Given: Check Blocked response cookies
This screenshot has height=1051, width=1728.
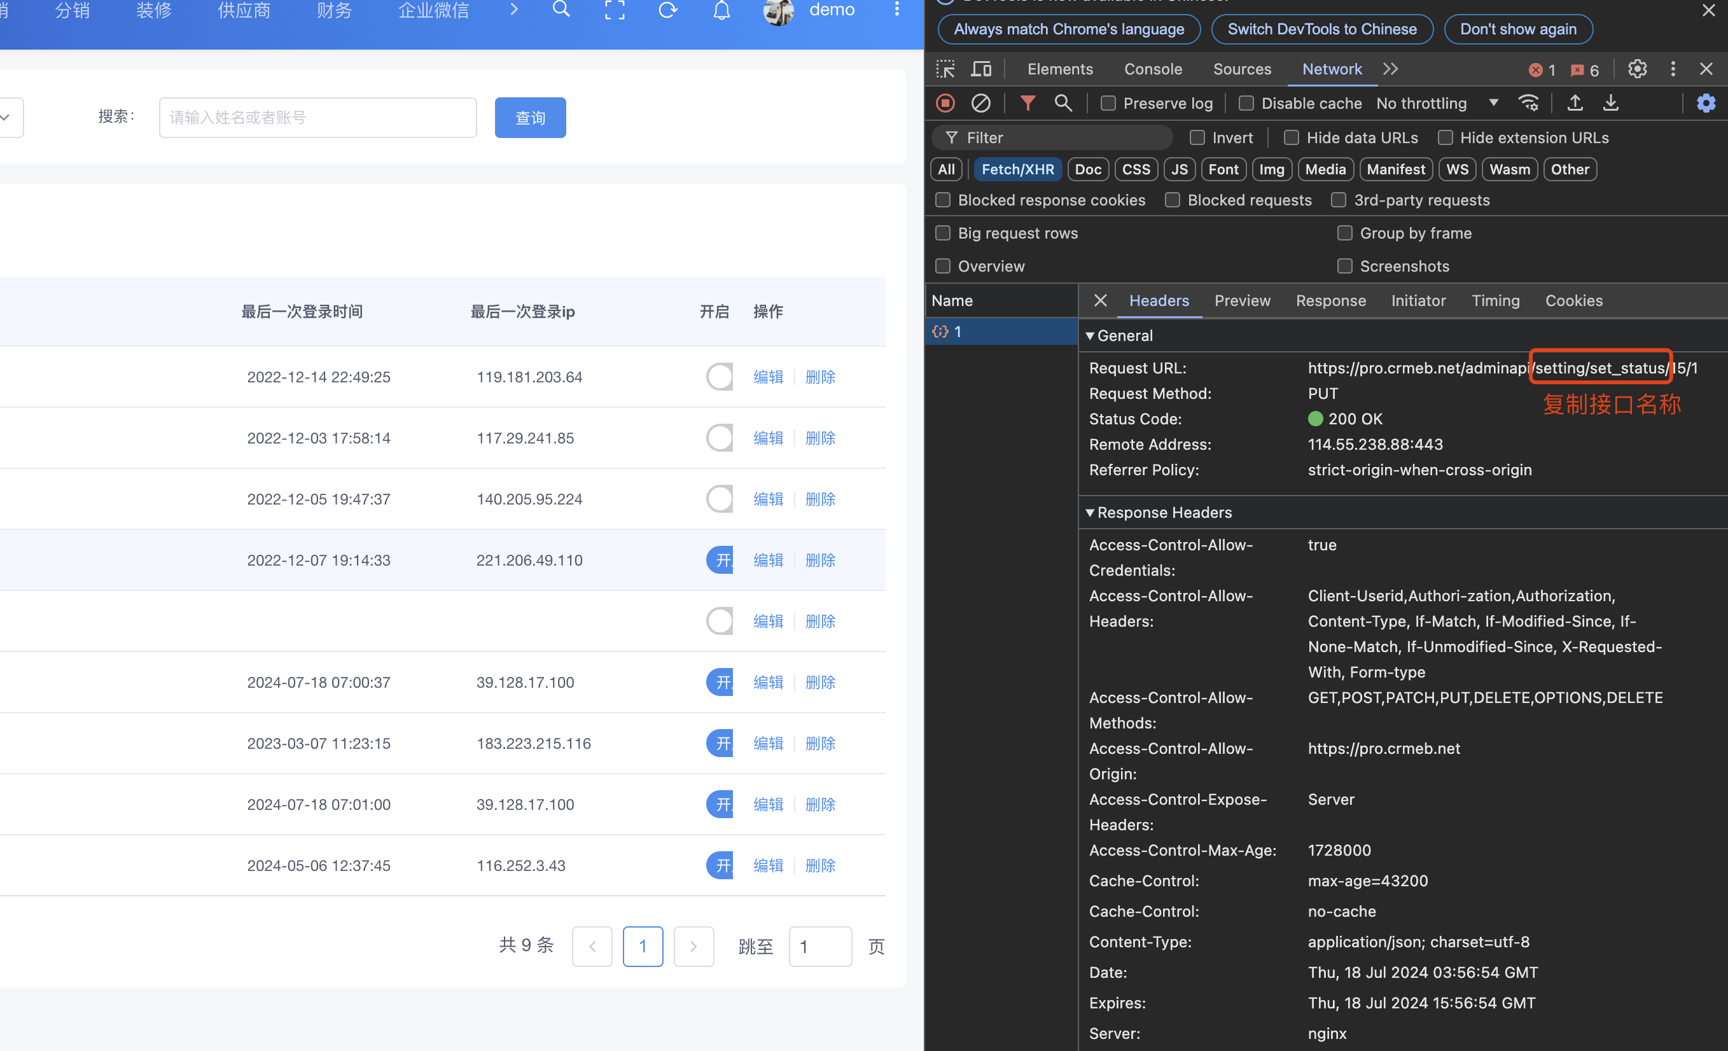Looking at the screenshot, I should (944, 200).
